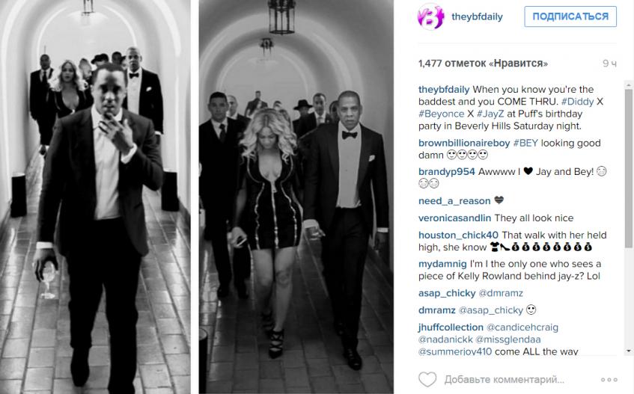The image size is (634, 394).
Task: Open brandyp954's profile
Action: point(447,171)
